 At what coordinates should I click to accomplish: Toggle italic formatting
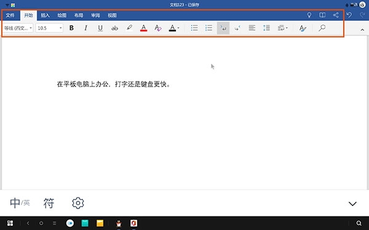86,28
